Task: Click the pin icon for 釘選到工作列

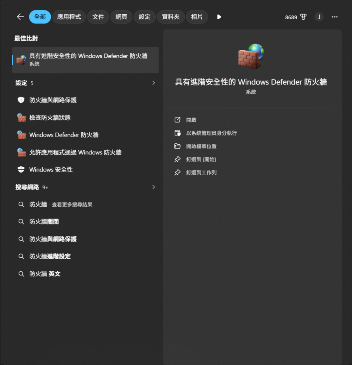Action: (177, 173)
